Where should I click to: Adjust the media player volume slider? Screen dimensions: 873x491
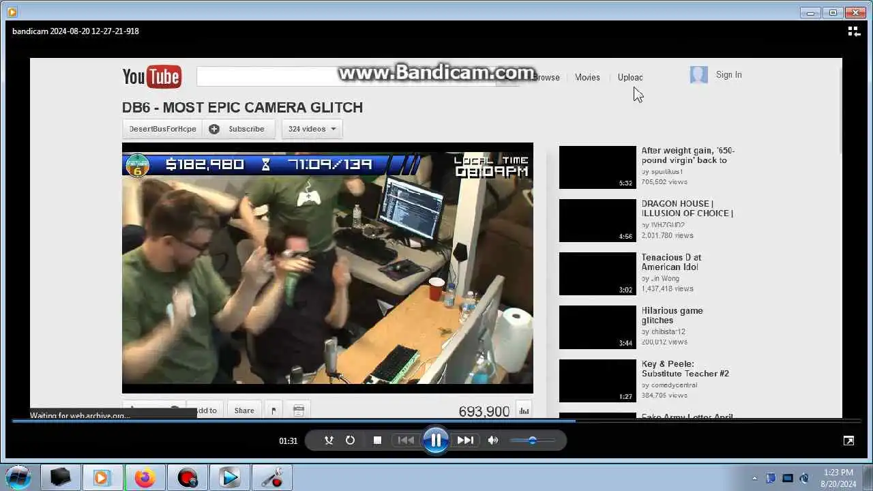coord(533,441)
